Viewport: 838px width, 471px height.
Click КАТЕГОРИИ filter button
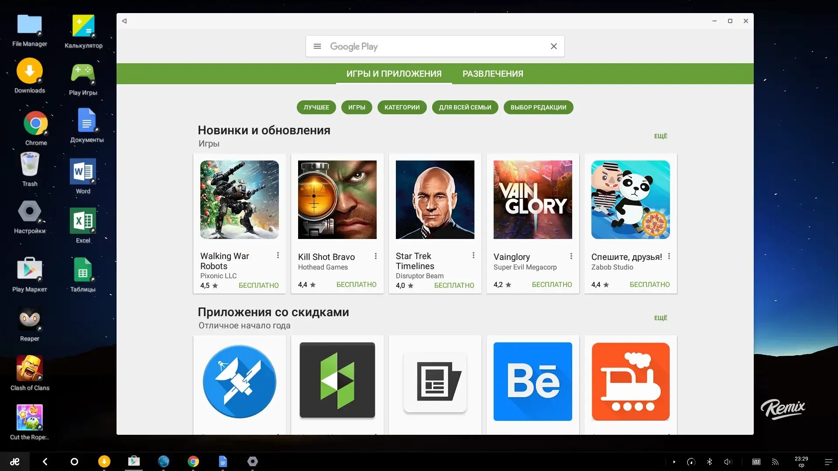click(x=402, y=107)
